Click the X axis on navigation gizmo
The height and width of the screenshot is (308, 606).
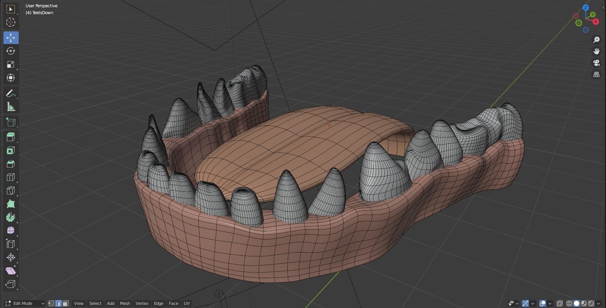596,21
